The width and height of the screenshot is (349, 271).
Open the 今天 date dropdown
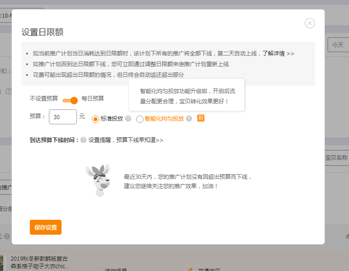coord(338,45)
